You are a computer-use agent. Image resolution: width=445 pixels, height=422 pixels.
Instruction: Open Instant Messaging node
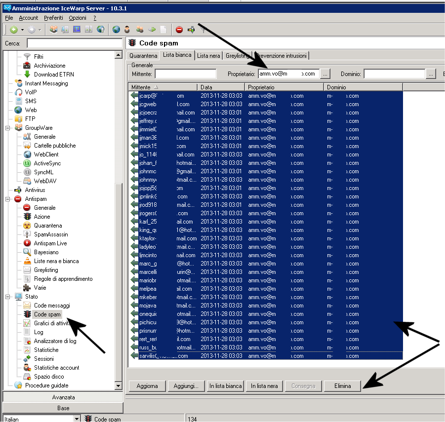(46, 83)
